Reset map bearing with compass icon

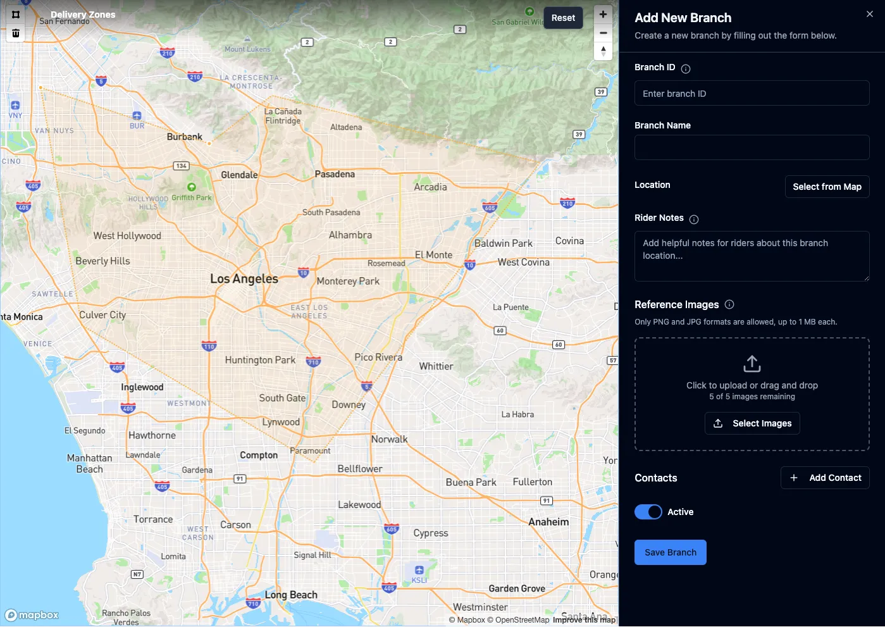pos(603,51)
